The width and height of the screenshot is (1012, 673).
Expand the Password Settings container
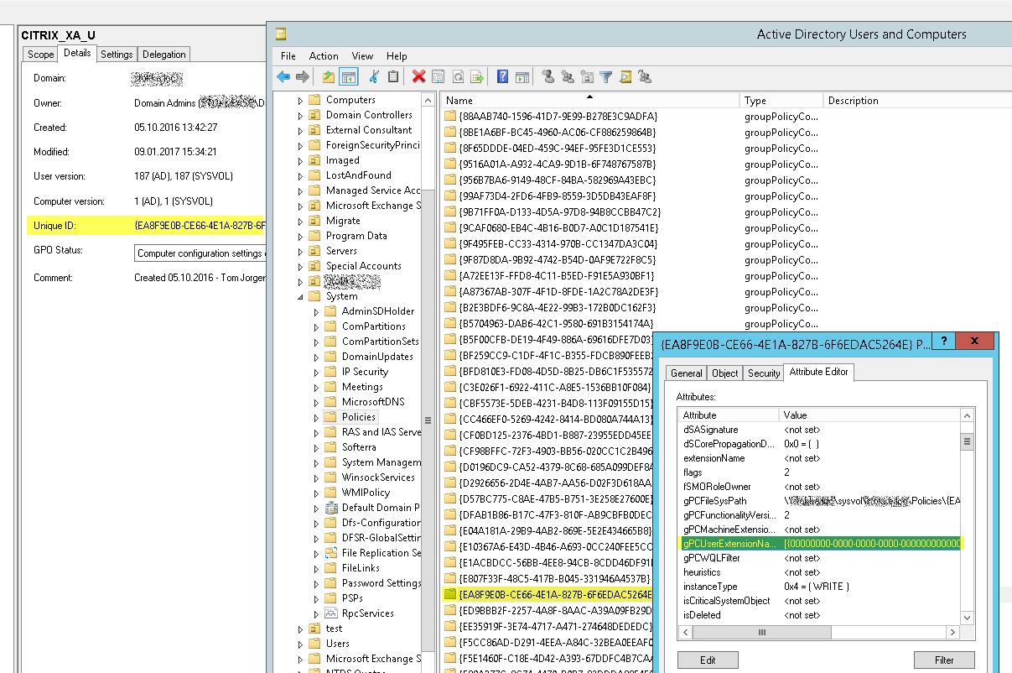318,582
